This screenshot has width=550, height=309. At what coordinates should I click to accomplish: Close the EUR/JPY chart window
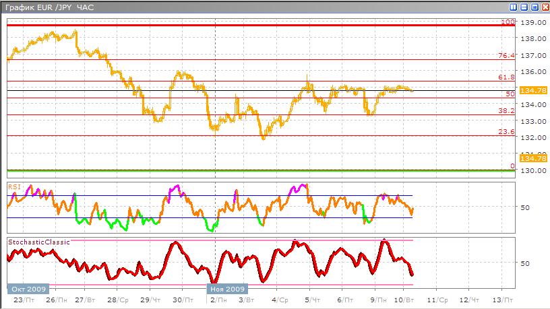pos(544,7)
